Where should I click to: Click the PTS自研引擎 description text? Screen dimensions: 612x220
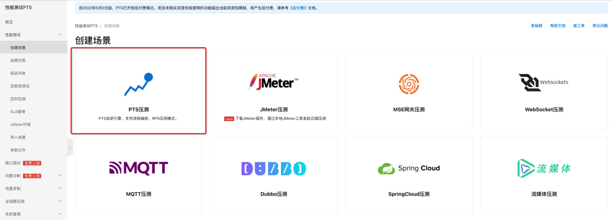(139, 118)
